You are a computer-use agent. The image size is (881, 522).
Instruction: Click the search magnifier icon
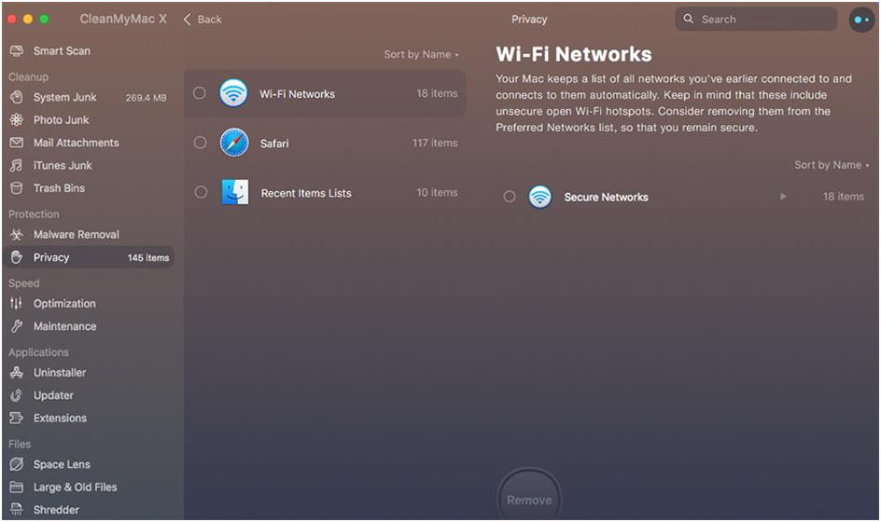point(689,19)
